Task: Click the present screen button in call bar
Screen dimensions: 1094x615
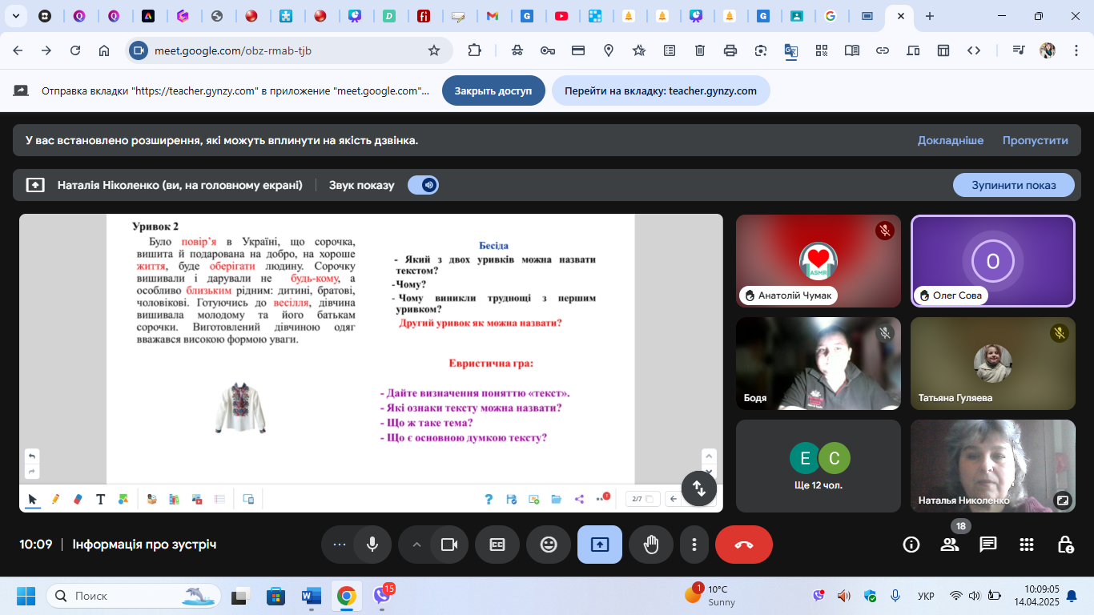Action: 600,545
